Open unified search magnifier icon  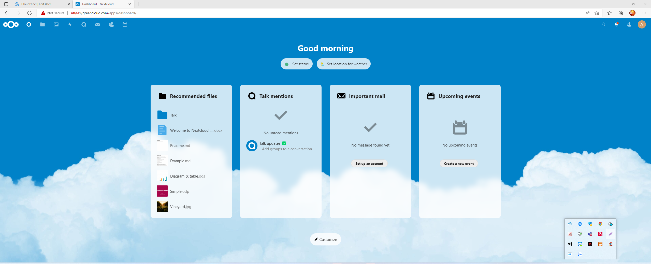pos(603,24)
